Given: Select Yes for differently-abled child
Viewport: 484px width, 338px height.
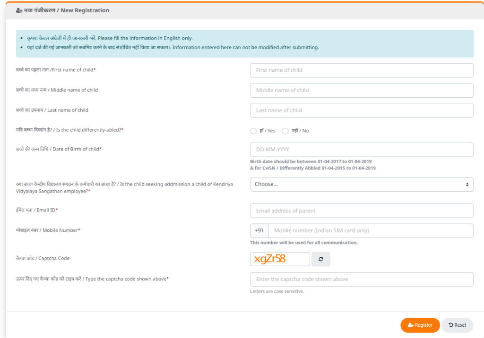Looking at the screenshot, I should (x=253, y=131).
